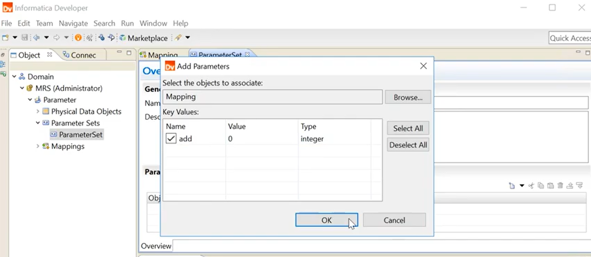Collapse the MRS (Administrator) node
Screen dimensions: 591x257
point(22,88)
